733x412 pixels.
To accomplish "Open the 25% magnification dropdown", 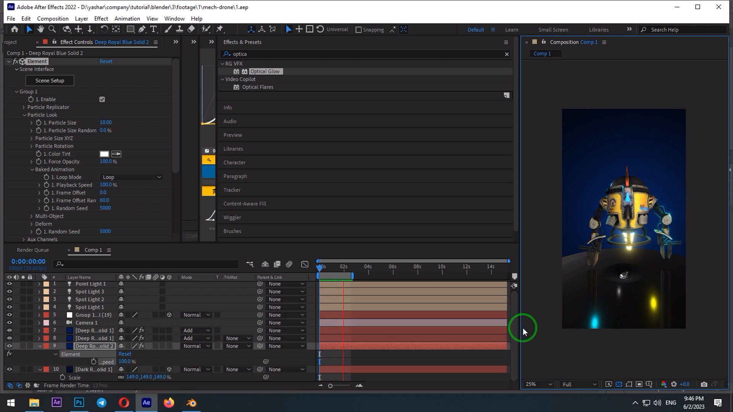I will point(538,384).
